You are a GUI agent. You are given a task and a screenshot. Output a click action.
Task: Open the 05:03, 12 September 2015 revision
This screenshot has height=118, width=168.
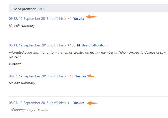point(29,103)
